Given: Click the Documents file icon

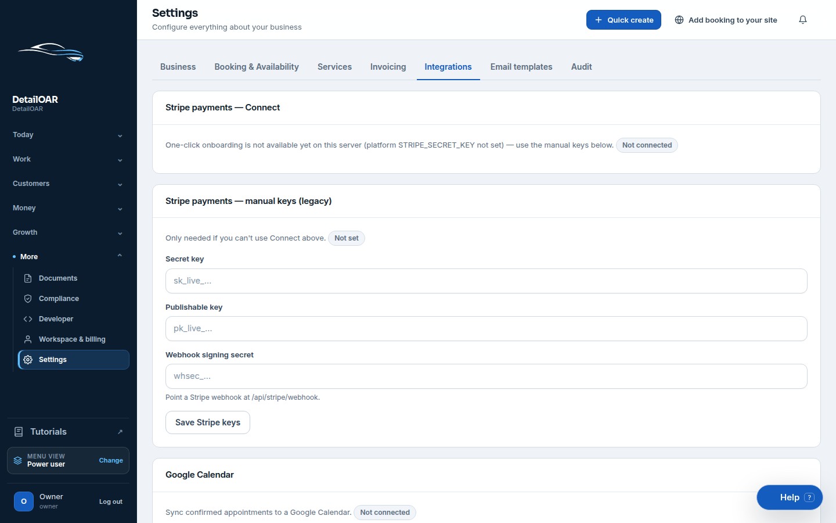Looking at the screenshot, I should click(28, 278).
